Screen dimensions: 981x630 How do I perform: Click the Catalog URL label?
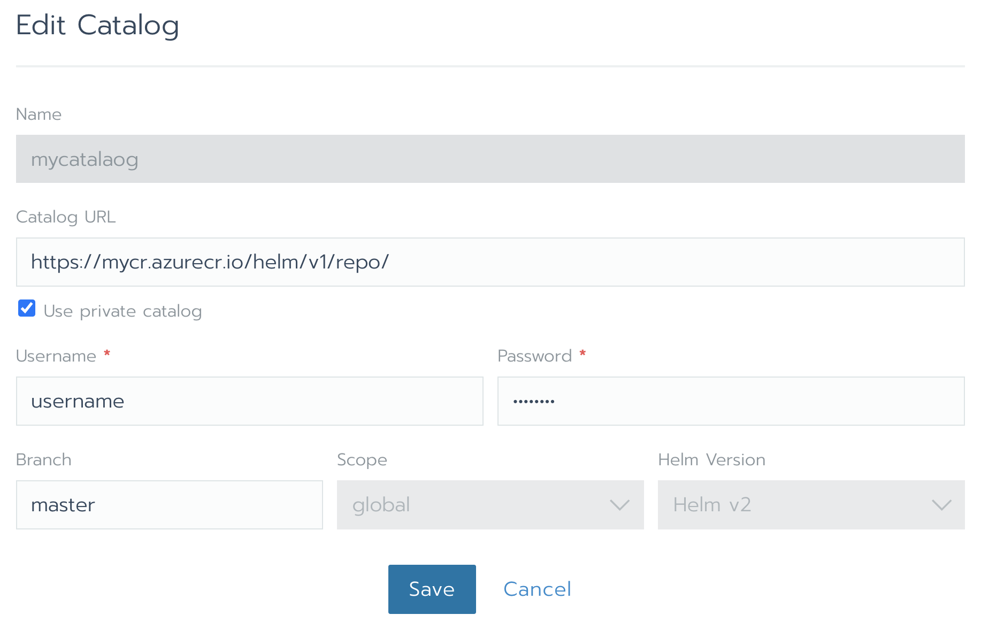coord(66,217)
